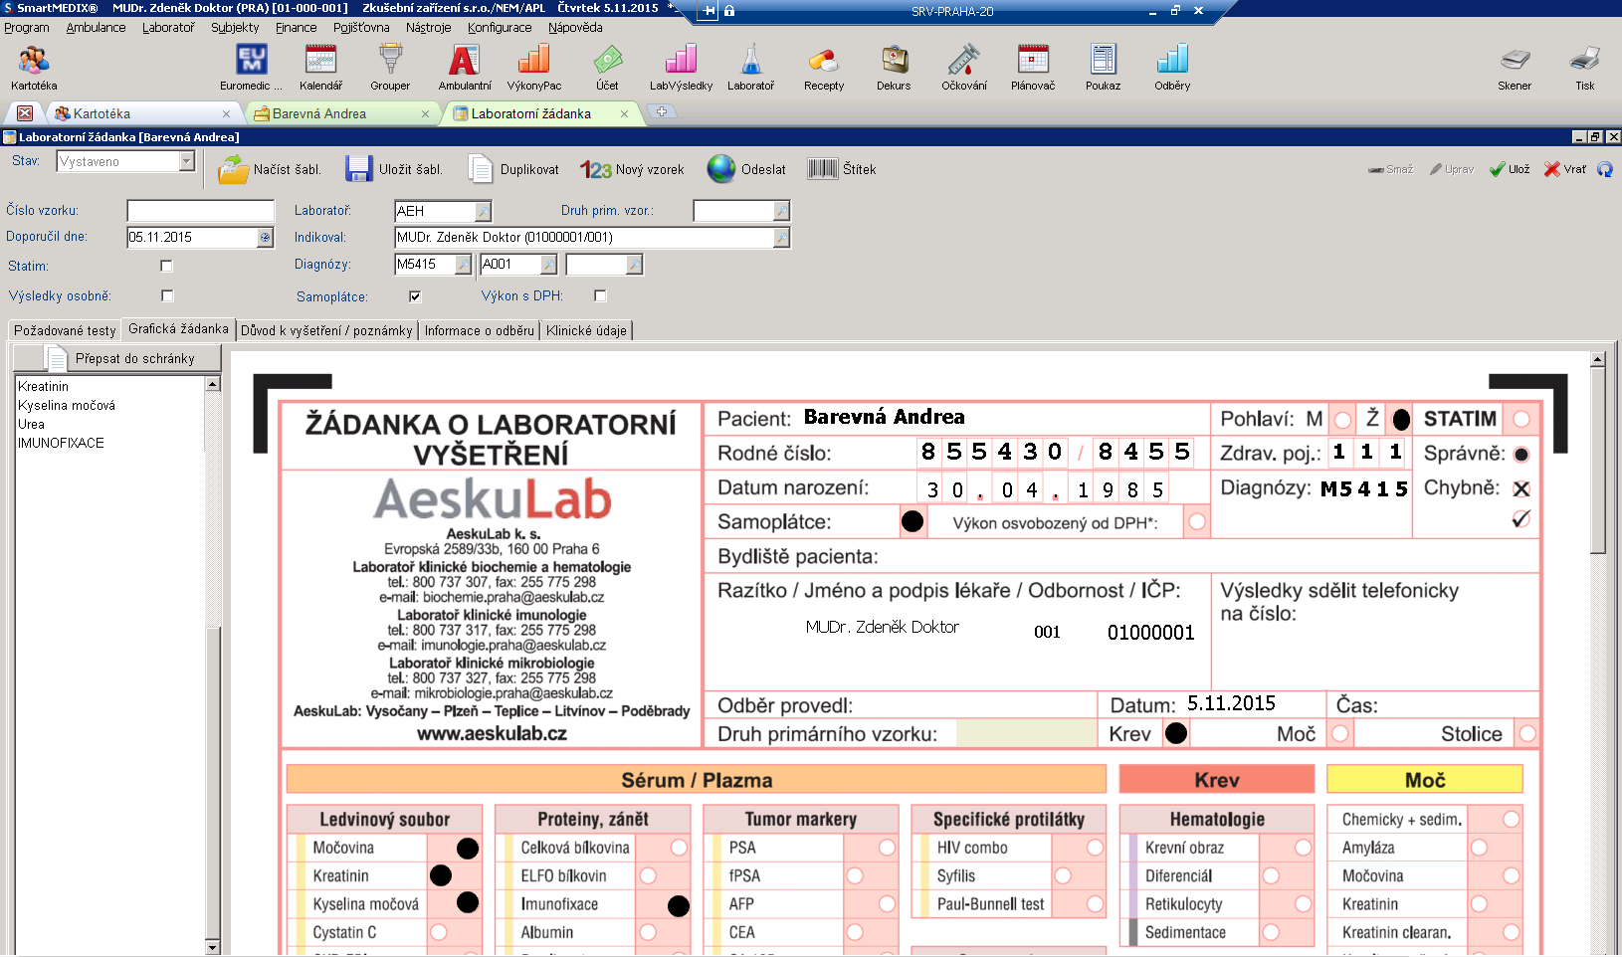Create Nový vzorek sample
Screen dimensions: 1622x957
633,169
